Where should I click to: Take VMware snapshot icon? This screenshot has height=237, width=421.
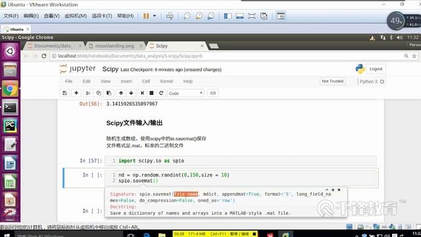(187, 16)
